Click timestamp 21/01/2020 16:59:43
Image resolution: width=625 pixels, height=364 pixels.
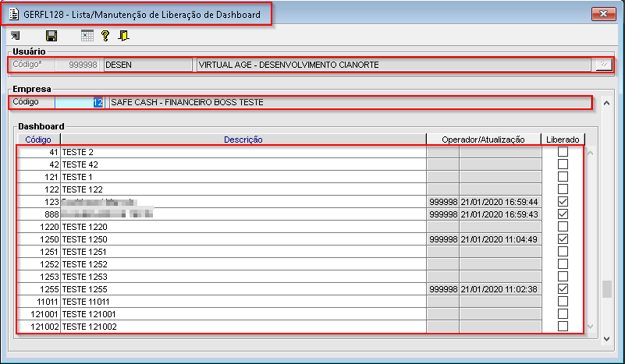[500, 214]
